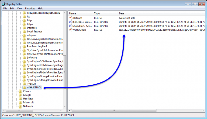Click the Hex-Rays folder icon
This screenshot has height=119, width=207.
coord(20,99)
